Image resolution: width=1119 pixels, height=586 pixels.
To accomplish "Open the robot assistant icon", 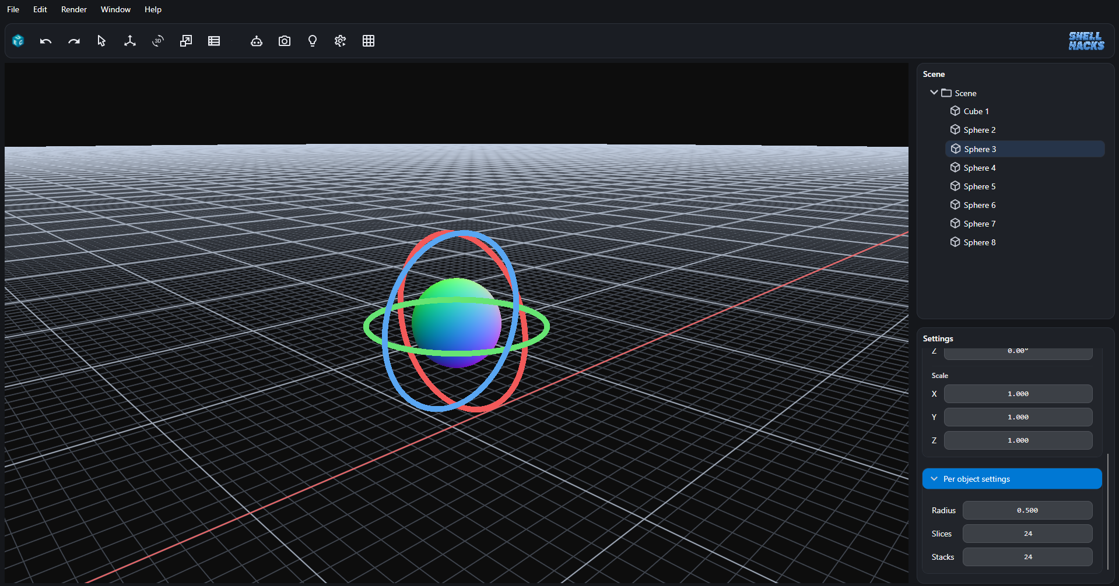I will (257, 41).
